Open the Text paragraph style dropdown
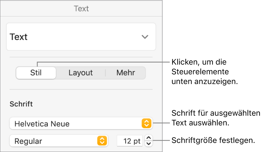Screen dimensions: 265x152 81,37
